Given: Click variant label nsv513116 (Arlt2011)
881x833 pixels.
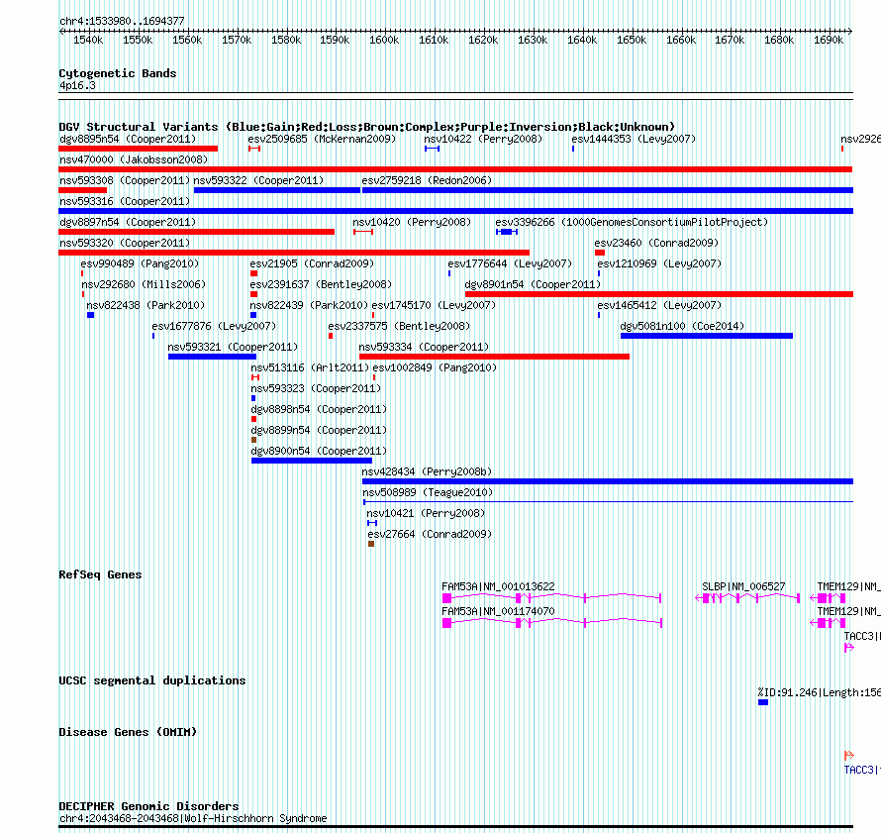Looking at the screenshot, I should pos(310,367).
